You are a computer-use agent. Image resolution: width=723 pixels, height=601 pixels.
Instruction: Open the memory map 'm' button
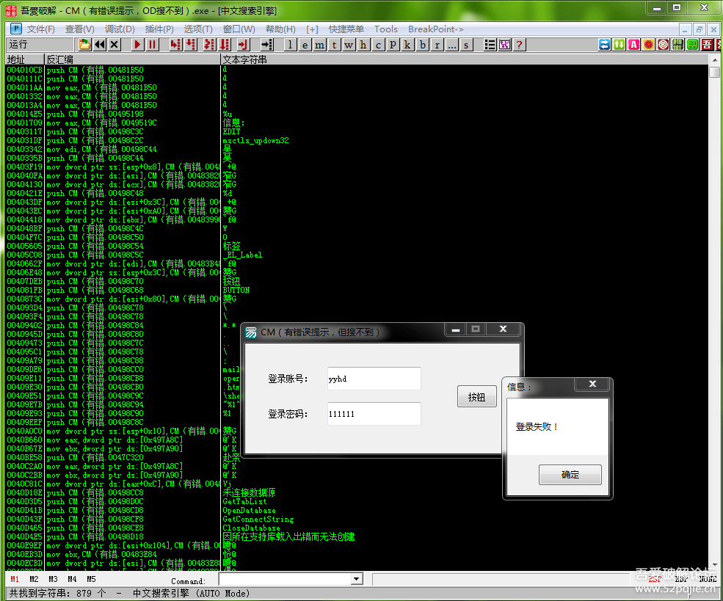pyautogui.click(x=319, y=45)
